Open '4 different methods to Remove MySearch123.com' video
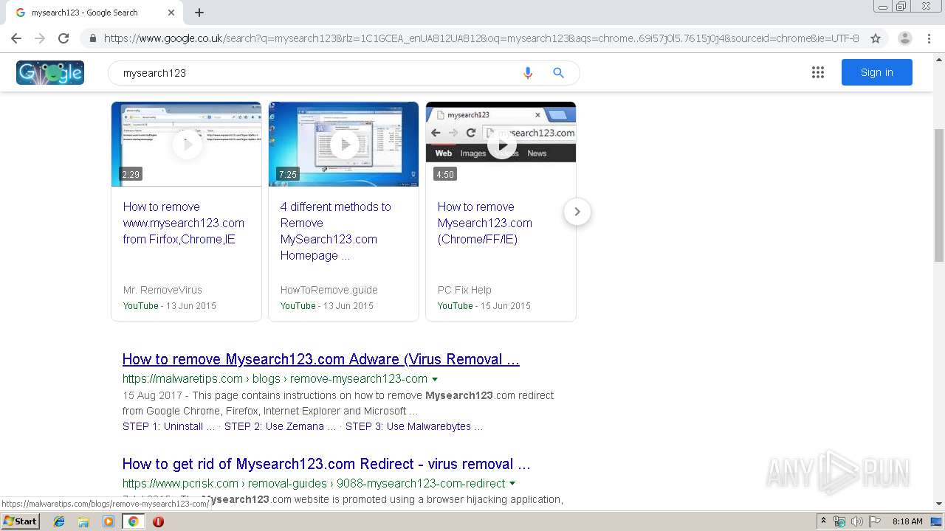This screenshot has width=945, height=531. [x=336, y=231]
